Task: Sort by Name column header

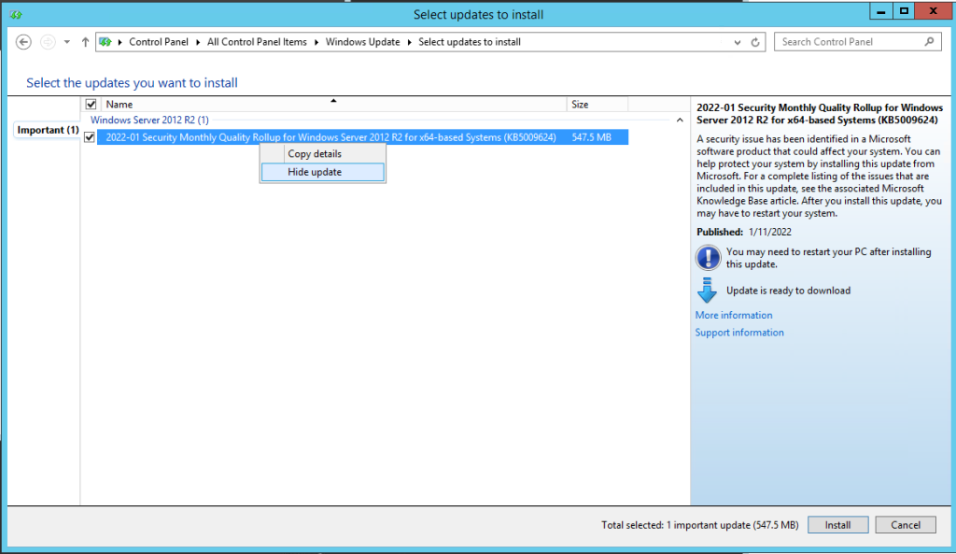Action: (333, 105)
